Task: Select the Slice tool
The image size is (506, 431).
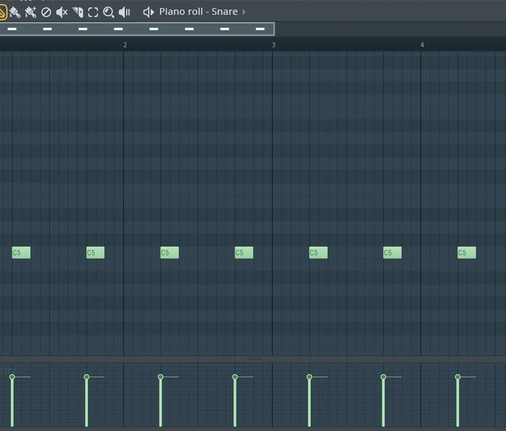Action: 78,12
